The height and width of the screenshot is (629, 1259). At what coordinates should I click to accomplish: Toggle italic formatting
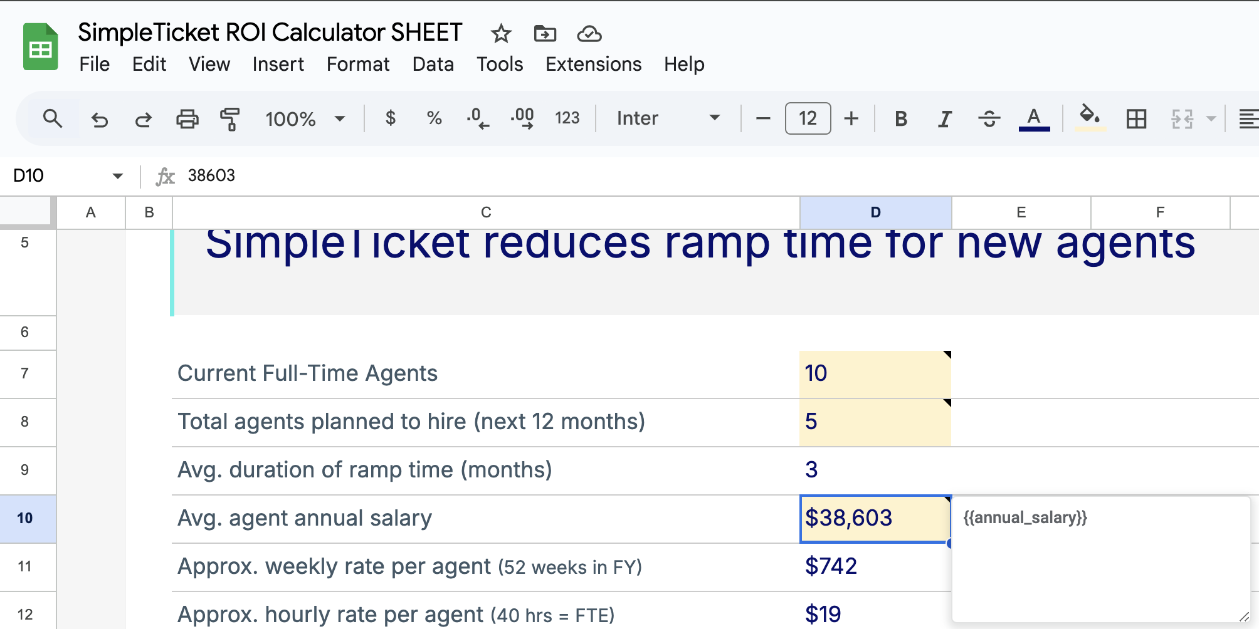945,118
